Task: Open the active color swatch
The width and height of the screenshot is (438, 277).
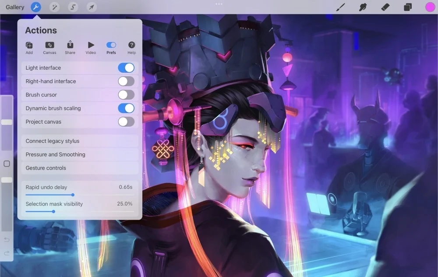Action: coord(430,7)
